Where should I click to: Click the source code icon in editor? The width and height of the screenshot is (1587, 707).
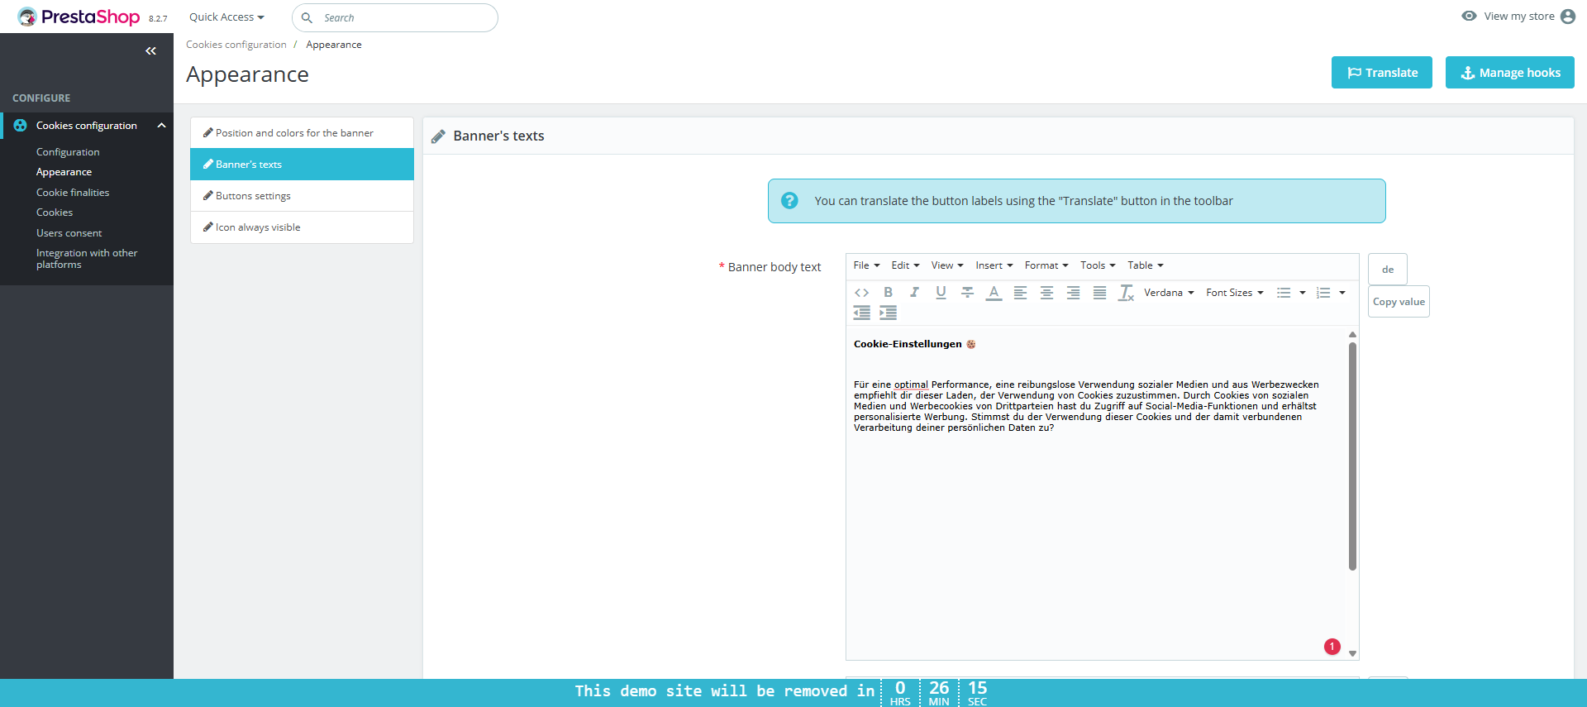click(x=861, y=293)
